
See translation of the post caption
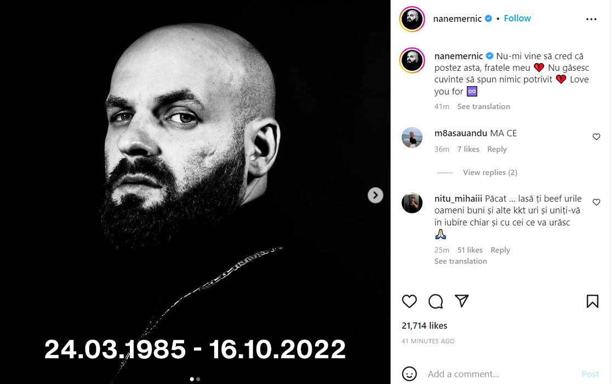click(483, 106)
